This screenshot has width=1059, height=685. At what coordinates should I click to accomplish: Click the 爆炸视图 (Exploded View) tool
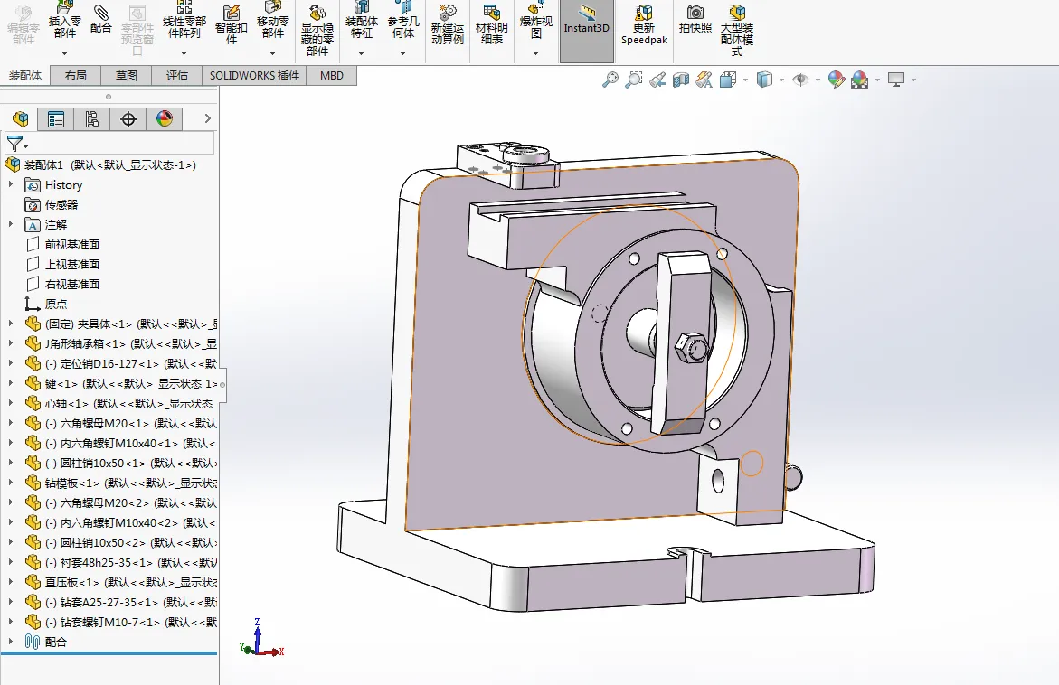coord(535,22)
